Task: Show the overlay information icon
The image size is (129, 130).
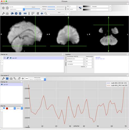Action: pos(7,8)
